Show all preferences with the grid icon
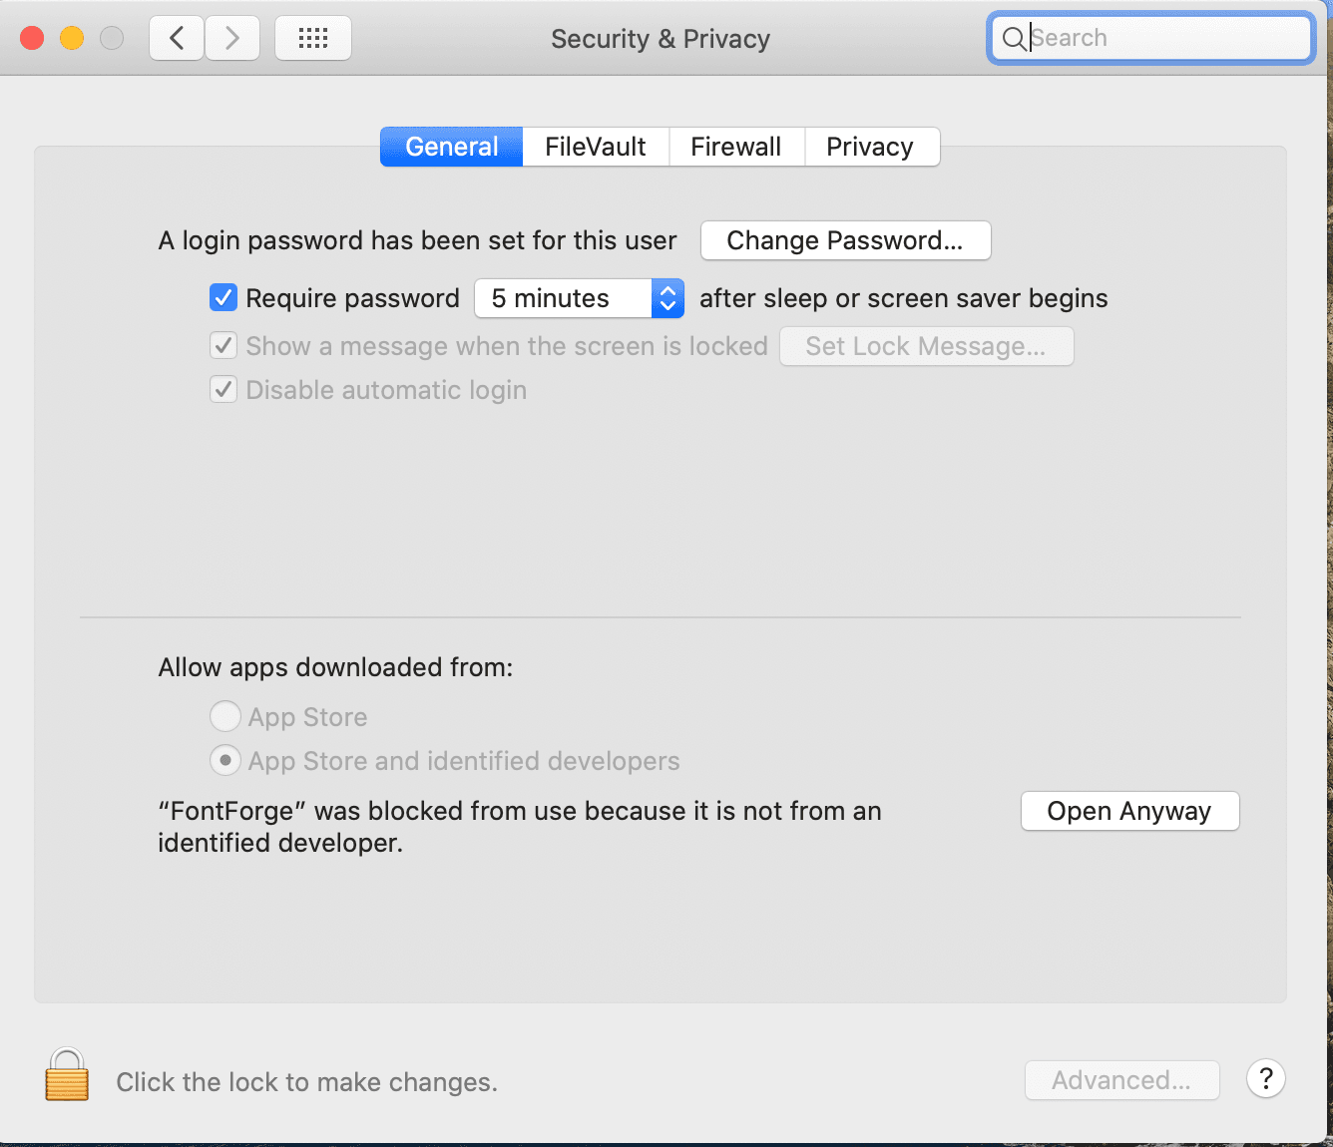 point(313,38)
